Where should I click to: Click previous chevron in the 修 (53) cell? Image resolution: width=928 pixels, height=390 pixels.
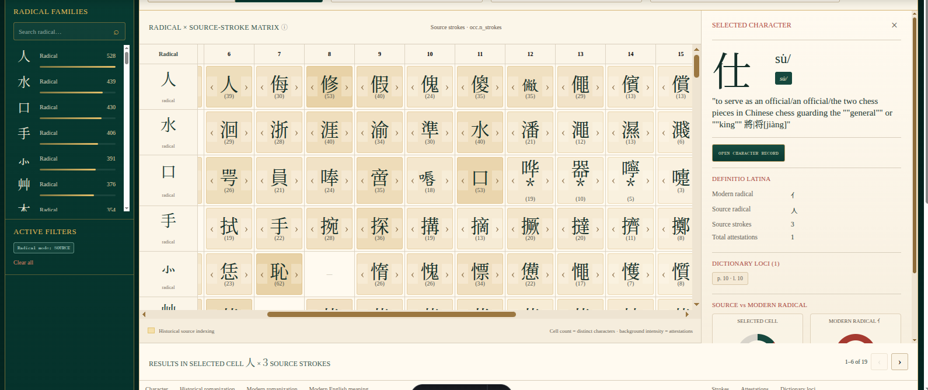[x=312, y=87]
